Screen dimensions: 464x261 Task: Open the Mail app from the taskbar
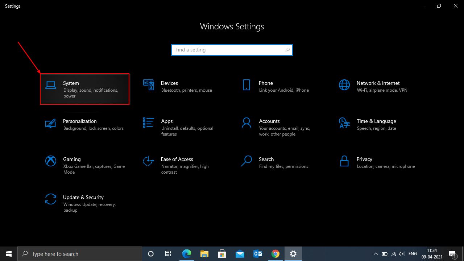(x=240, y=254)
